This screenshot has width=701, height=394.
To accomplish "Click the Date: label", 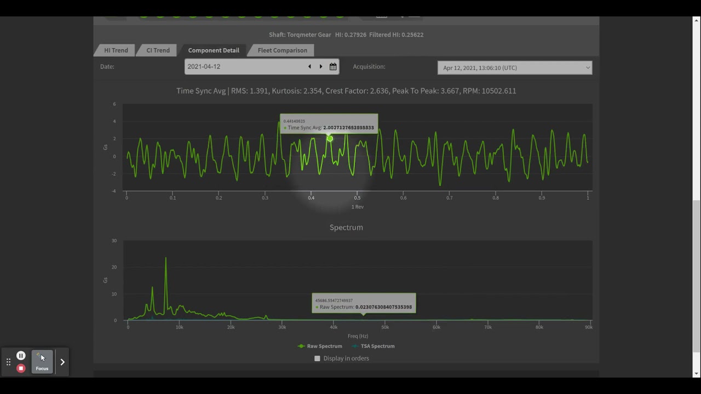I will [x=107, y=67].
